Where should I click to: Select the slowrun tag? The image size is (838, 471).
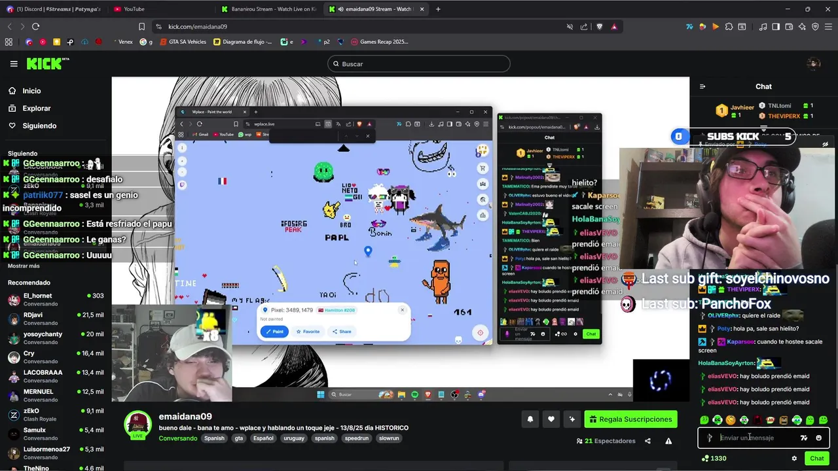pyautogui.click(x=389, y=438)
